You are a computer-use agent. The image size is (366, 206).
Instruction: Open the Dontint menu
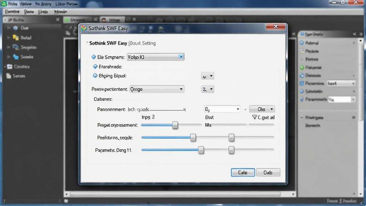pos(13,12)
